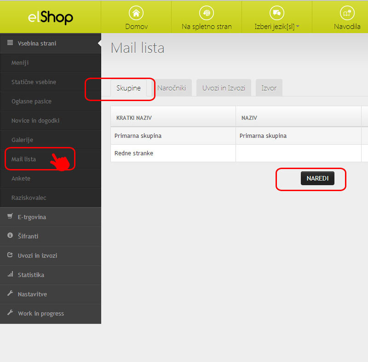Viewport: 368px width, 362px height.
Task: Expand the E-trgovina menu section
Action: click(51, 217)
